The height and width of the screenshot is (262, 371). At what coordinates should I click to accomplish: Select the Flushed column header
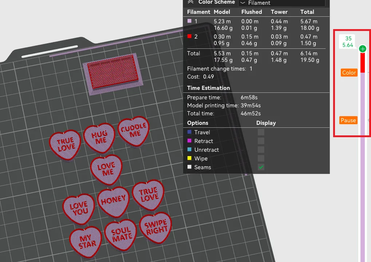pyautogui.click(x=252, y=12)
